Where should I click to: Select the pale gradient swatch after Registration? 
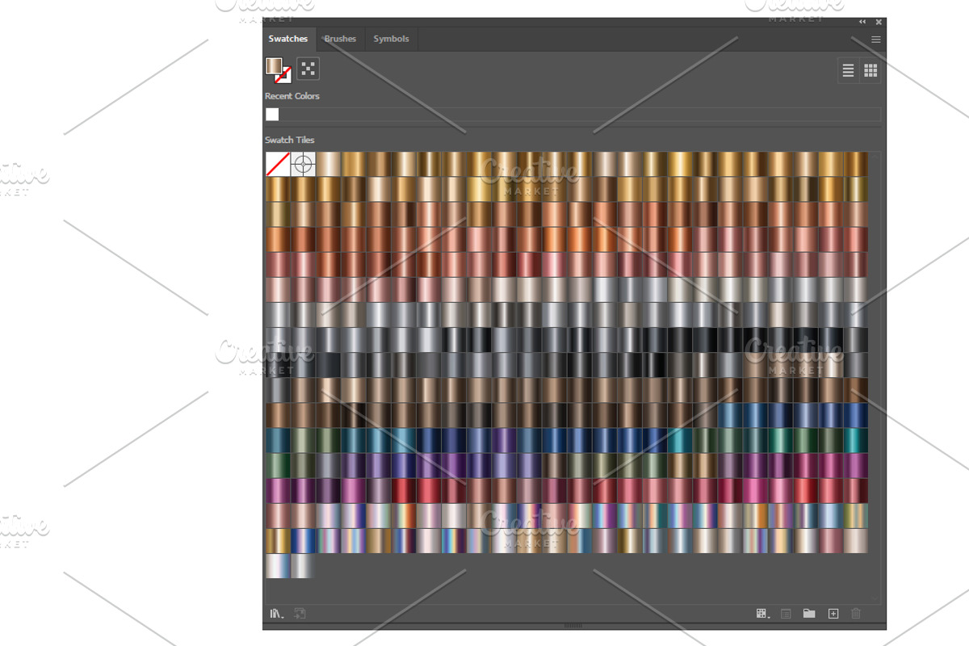click(328, 164)
